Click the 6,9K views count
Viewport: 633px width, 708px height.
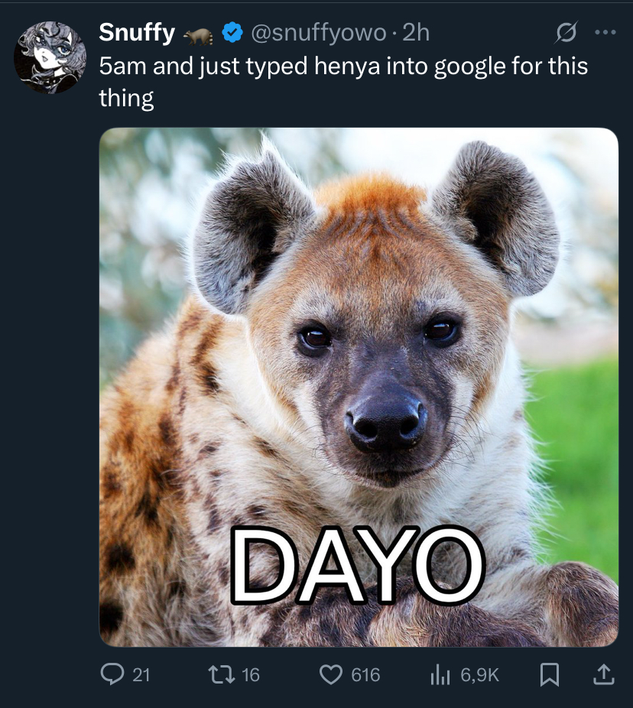coord(480,674)
